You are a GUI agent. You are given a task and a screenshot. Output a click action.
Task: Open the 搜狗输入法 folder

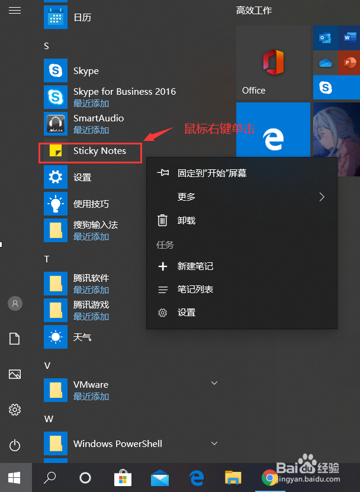(x=56, y=231)
